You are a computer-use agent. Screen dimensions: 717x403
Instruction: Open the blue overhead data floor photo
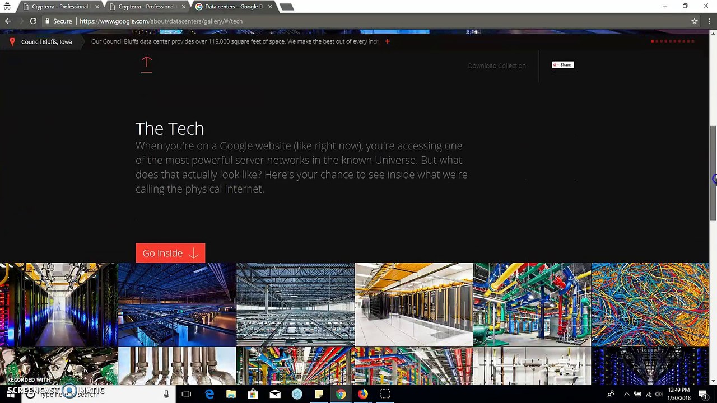[x=177, y=304]
